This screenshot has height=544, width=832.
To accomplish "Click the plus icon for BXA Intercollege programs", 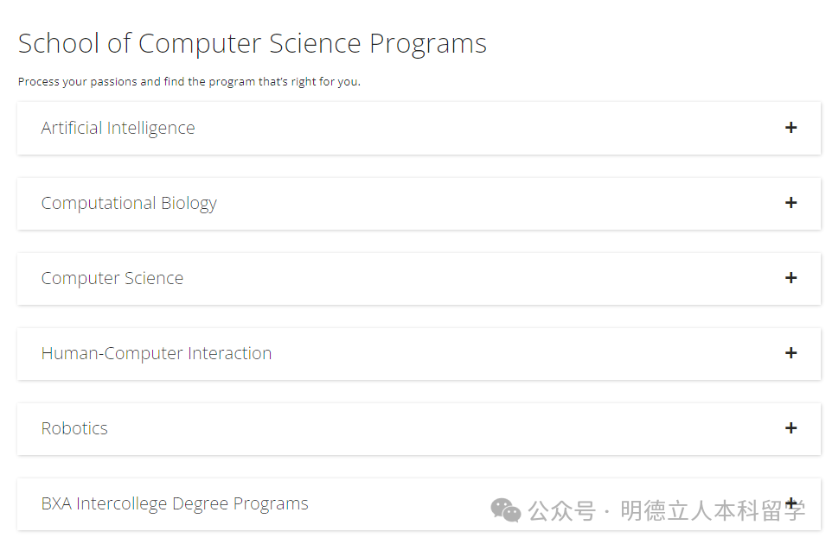I will pos(790,501).
